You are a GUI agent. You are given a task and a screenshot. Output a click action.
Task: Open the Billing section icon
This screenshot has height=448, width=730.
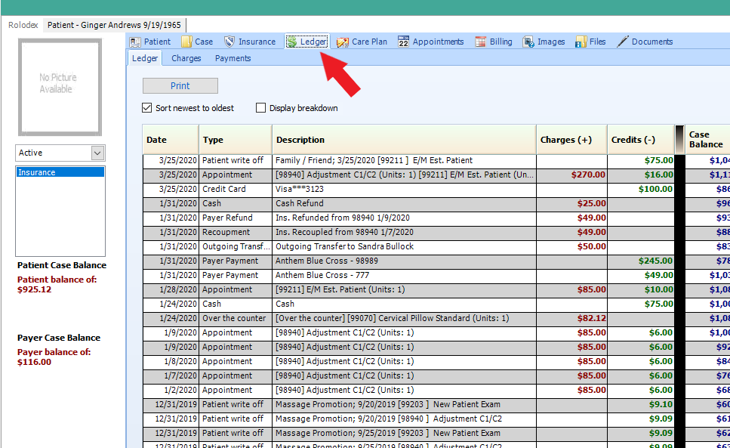pyautogui.click(x=480, y=42)
